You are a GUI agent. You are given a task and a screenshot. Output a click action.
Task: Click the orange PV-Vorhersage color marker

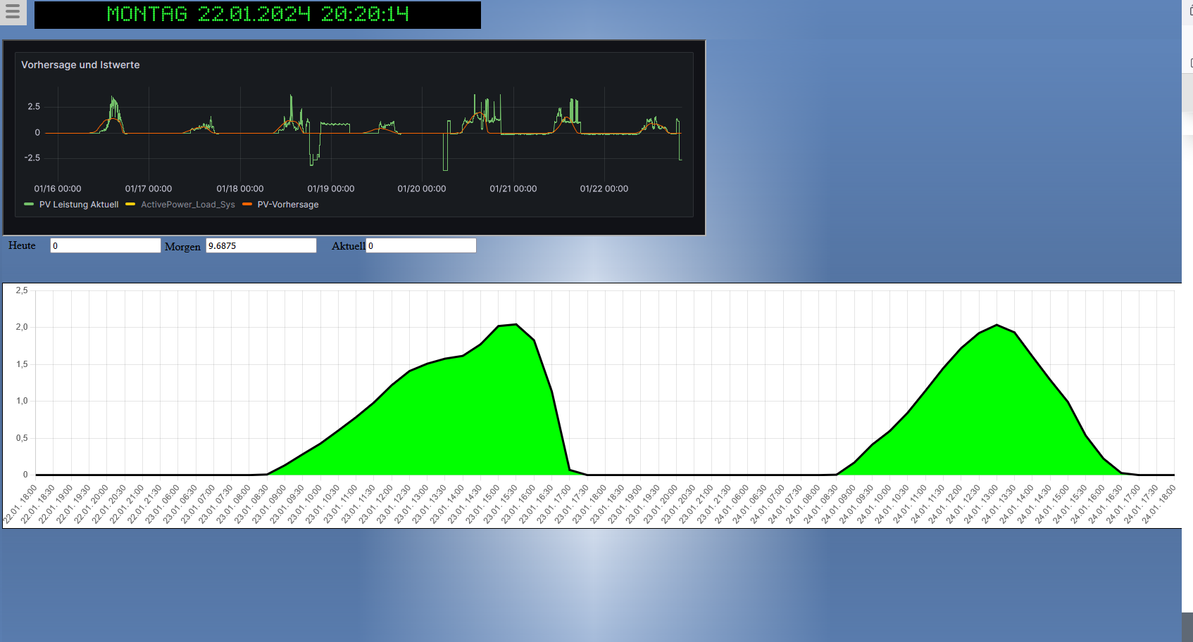[x=247, y=205]
